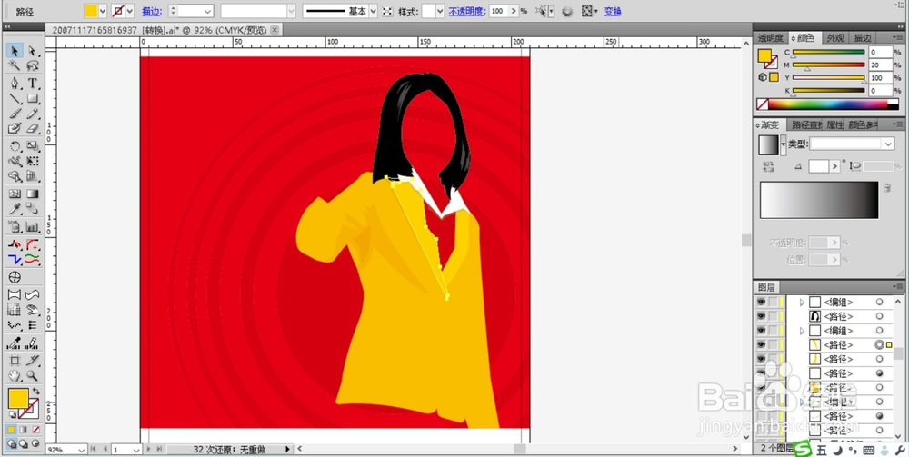Click the swap fill and stroke arrow

[36, 392]
